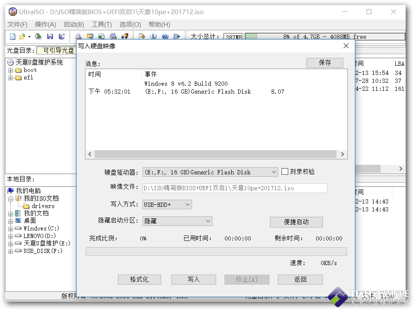This screenshot has width=414, height=310.
Task: Click the arrow beside the Open toolbar icon
Action: pyautogui.click(x=29, y=37)
